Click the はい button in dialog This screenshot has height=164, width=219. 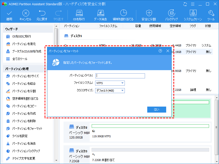point(156,110)
